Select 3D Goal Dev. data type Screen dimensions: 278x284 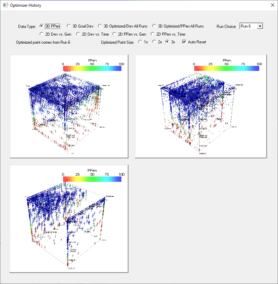point(69,26)
